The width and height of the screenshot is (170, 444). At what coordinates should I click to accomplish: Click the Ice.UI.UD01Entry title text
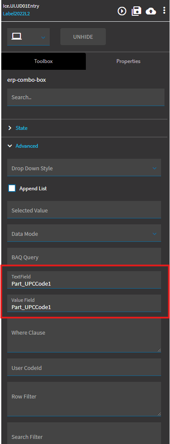(21, 6)
